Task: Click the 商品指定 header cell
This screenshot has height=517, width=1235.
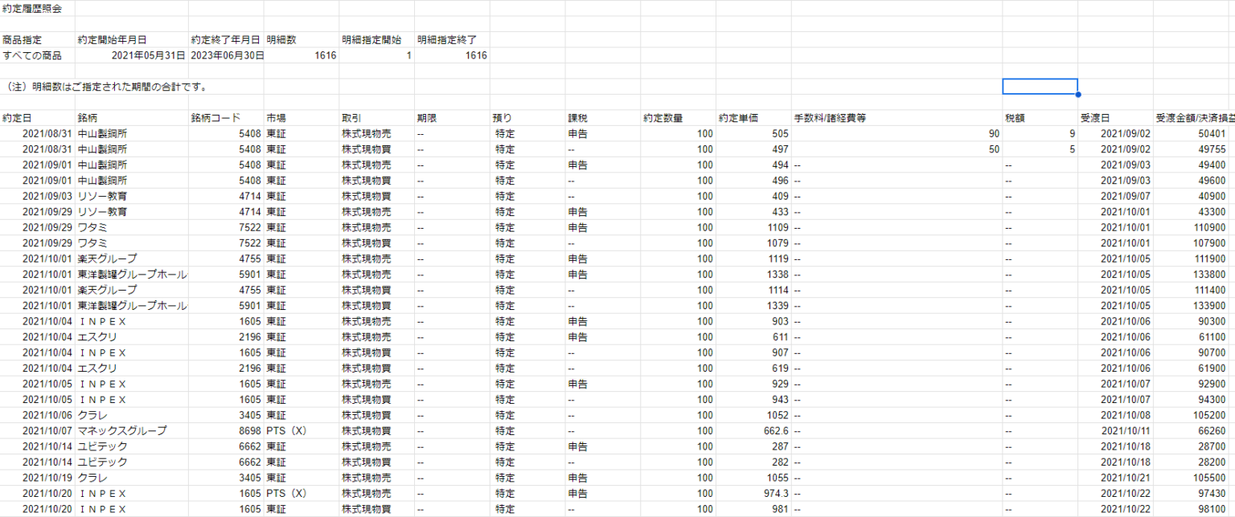Action: 37,39
